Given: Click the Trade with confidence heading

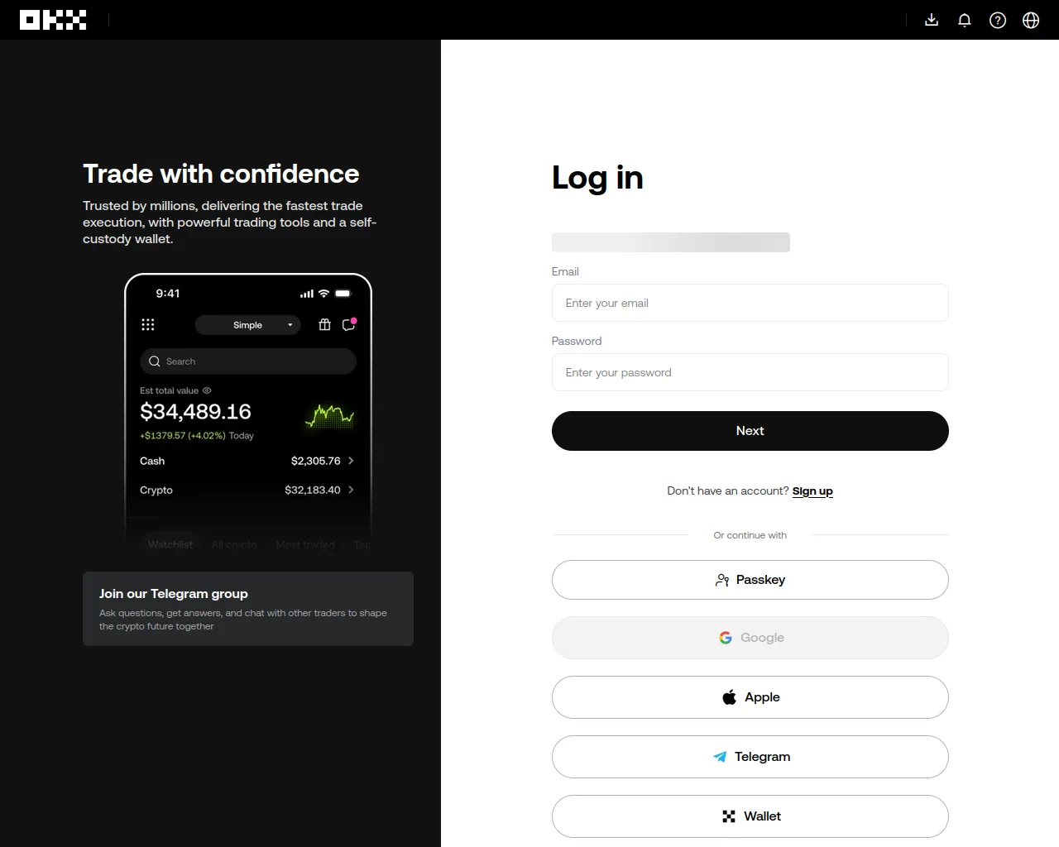Looking at the screenshot, I should tap(221, 174).
